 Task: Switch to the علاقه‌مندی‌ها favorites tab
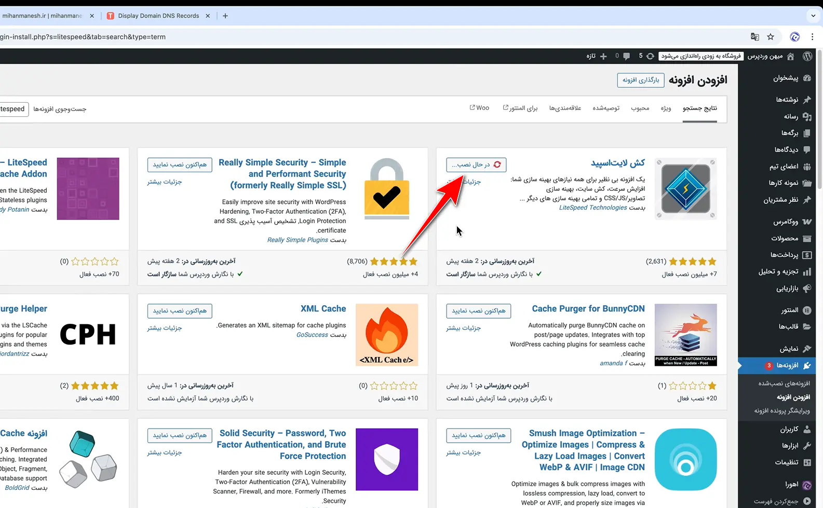(565, 108)
